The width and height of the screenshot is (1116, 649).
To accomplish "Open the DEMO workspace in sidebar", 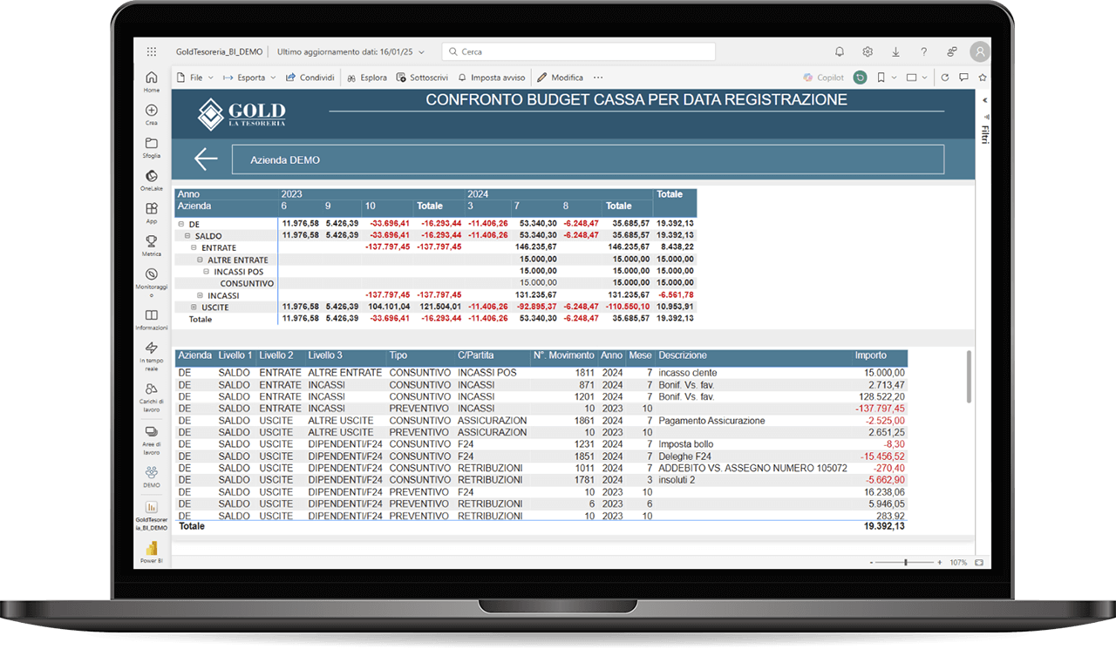I will click(152, 477).
